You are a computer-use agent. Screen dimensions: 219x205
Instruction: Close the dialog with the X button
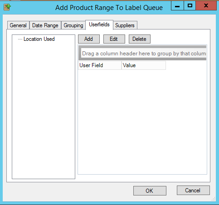(206, 6)
